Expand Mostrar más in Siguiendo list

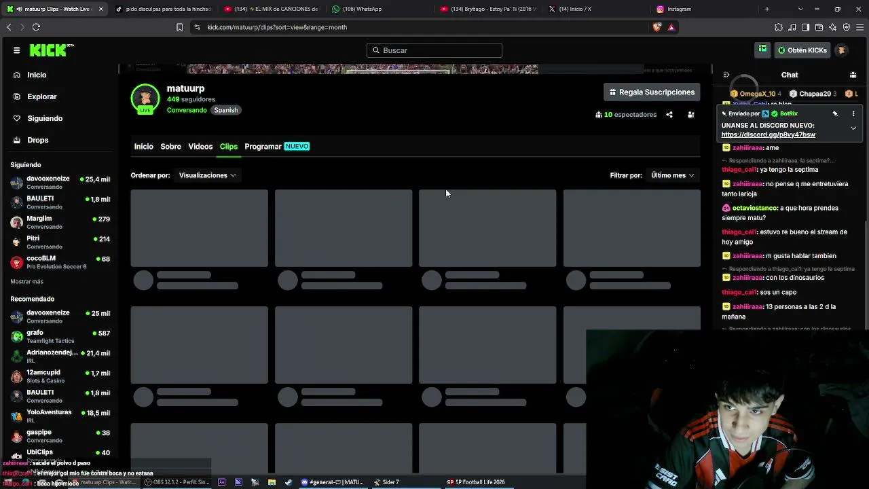(26, 281)
